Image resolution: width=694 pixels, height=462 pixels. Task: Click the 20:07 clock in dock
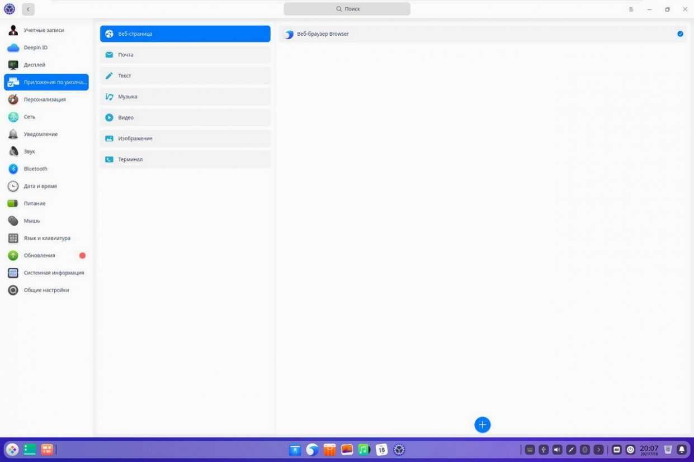(x=649, y=450)
